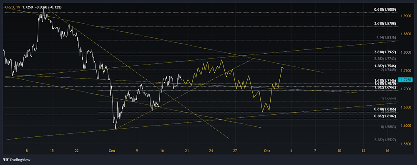417x165 pixels.
Task: Click date 22 on the time axis
Action: click(77, 151)
